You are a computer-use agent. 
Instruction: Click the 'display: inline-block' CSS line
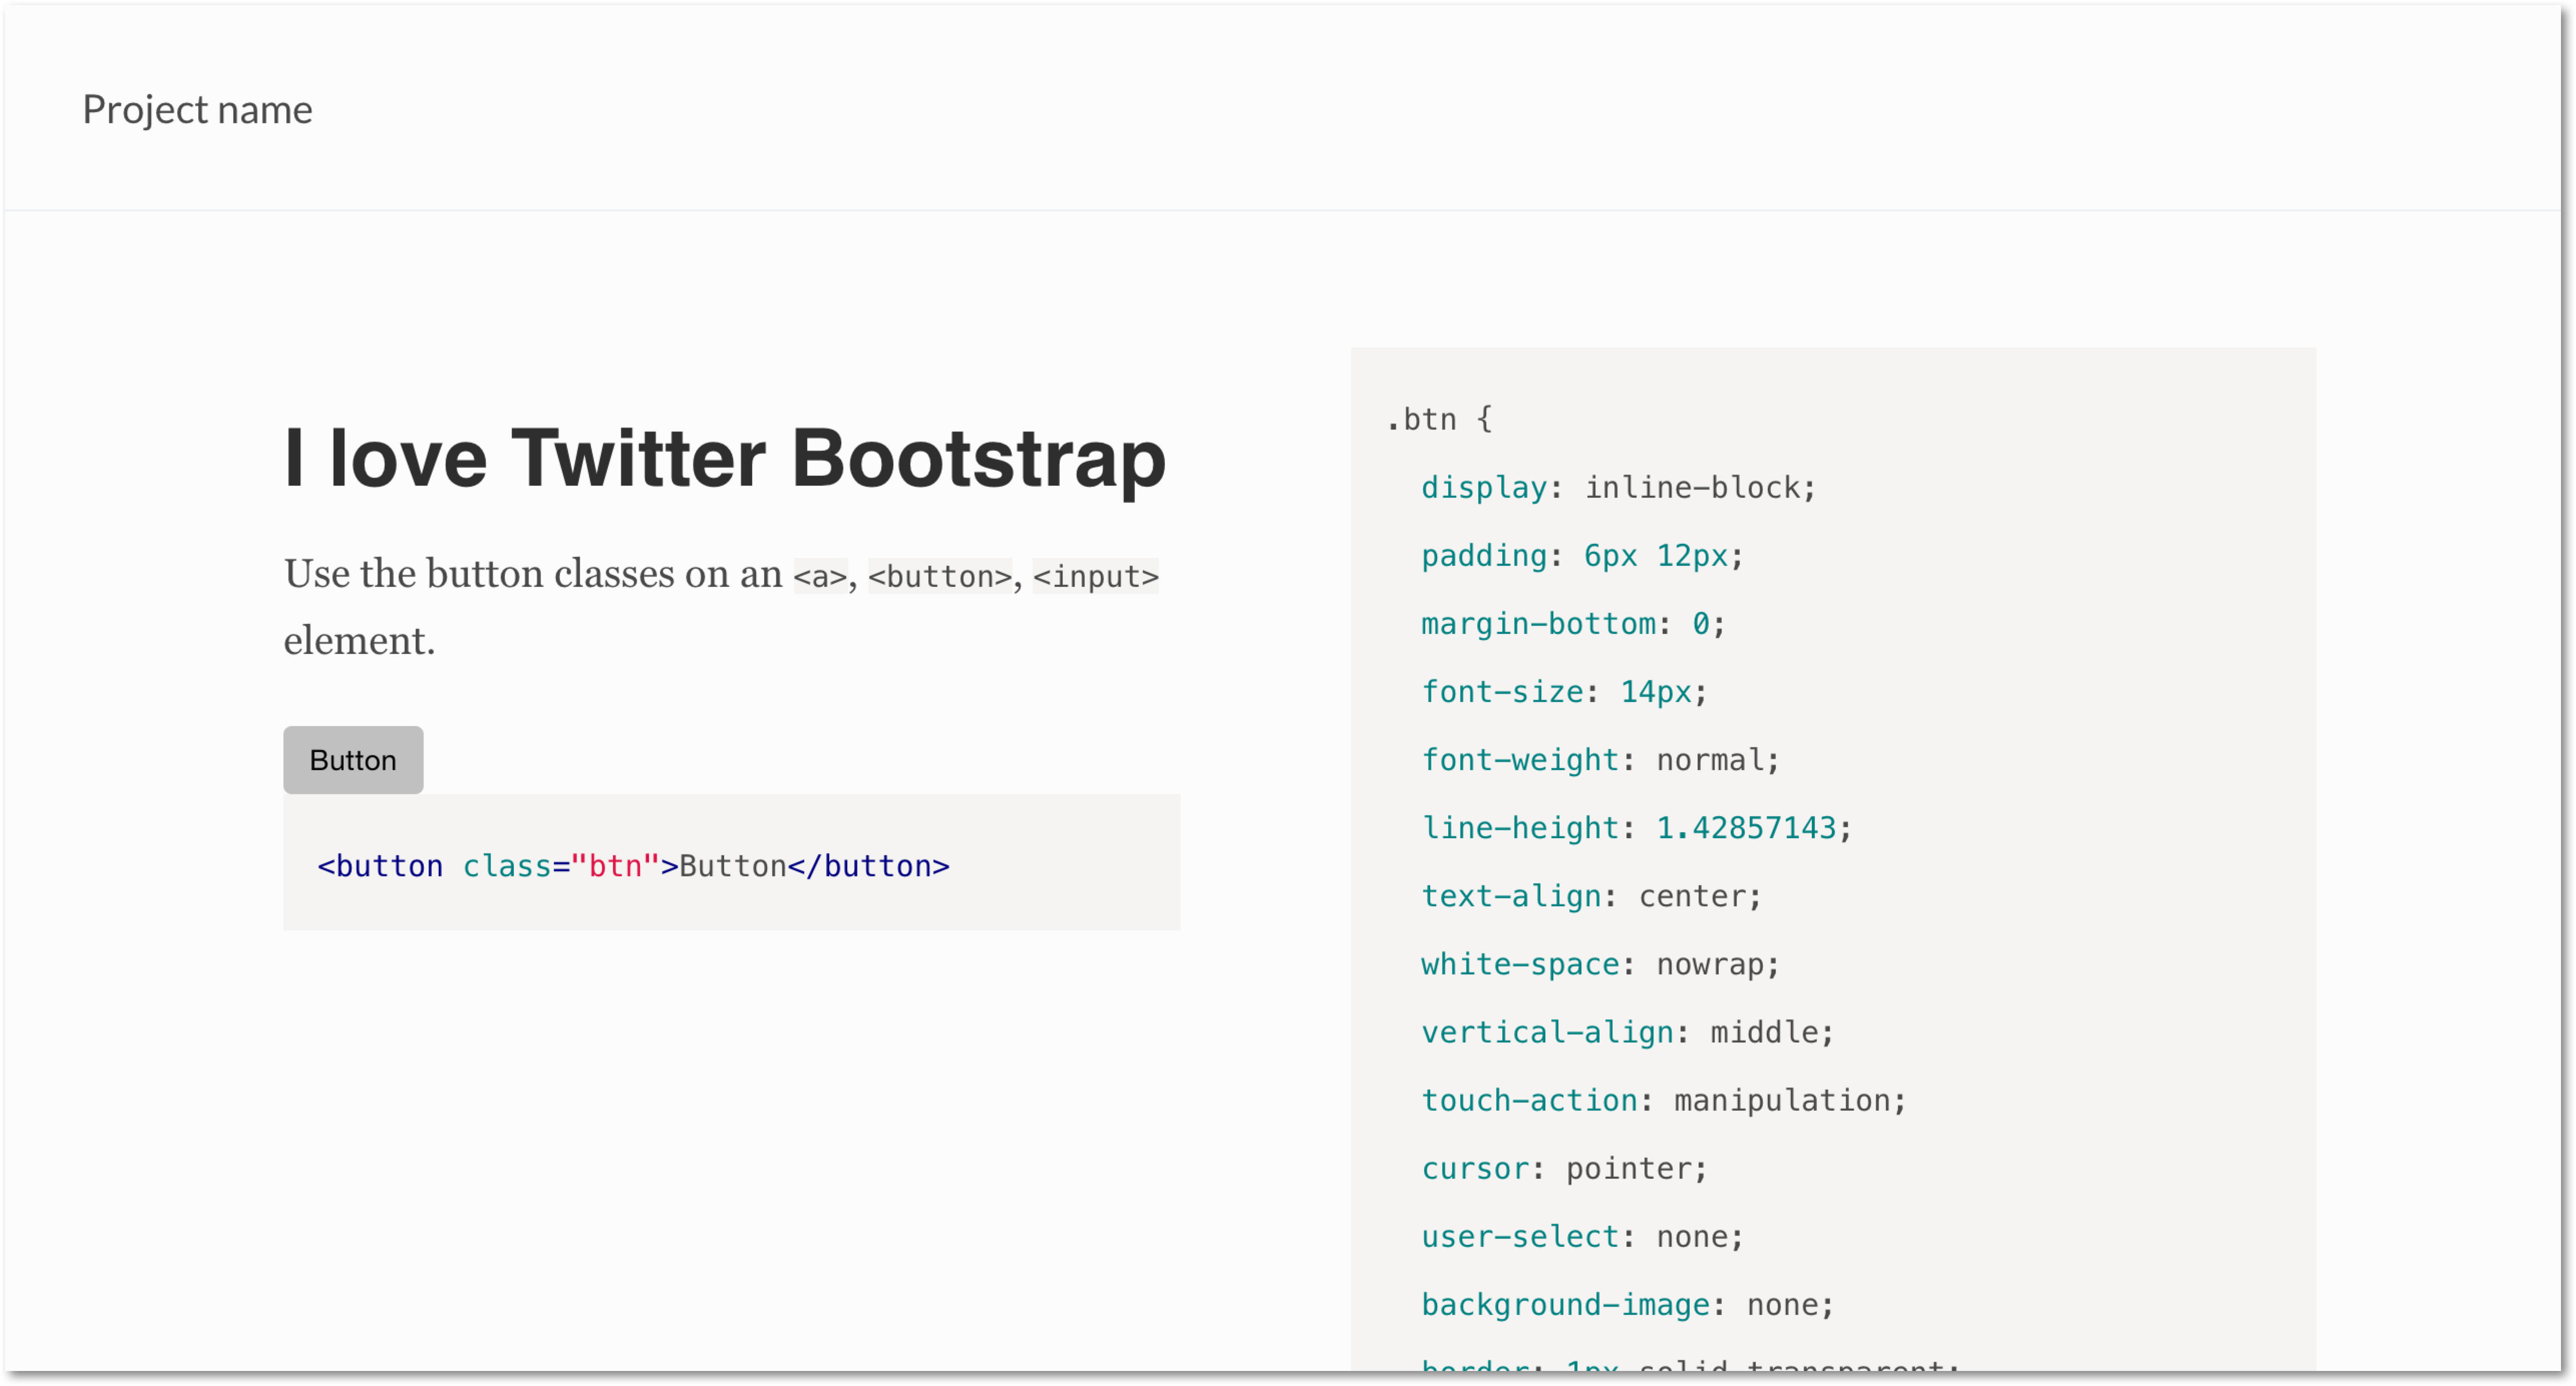point(1617,488)
